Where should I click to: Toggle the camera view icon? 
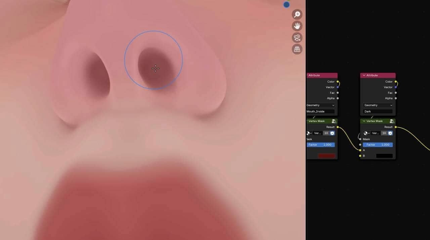pos(297,38)
